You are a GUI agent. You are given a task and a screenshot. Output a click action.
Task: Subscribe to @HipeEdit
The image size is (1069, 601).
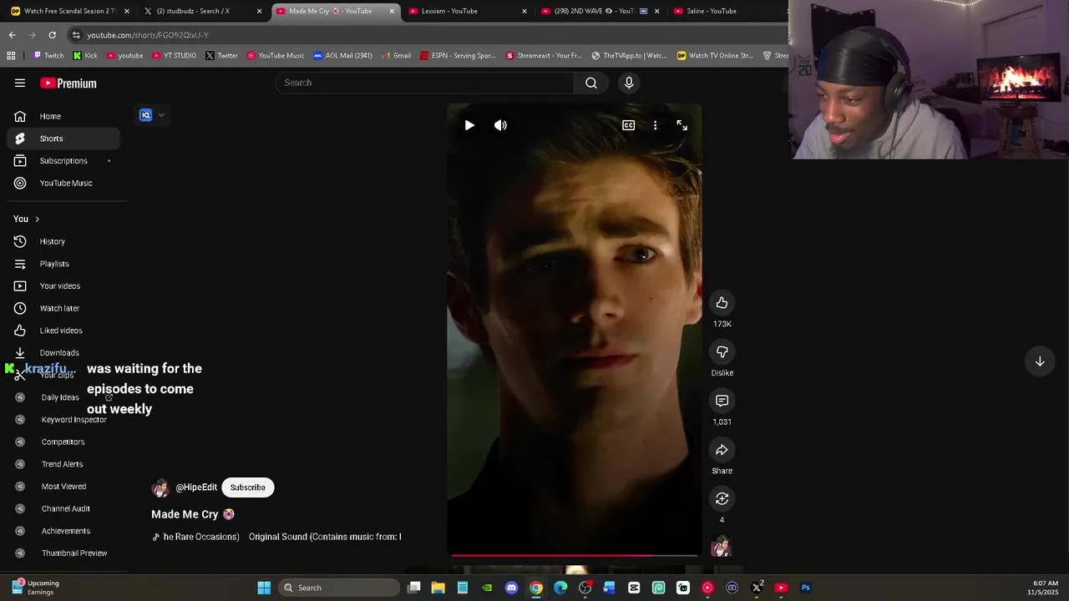pos(248,487)
